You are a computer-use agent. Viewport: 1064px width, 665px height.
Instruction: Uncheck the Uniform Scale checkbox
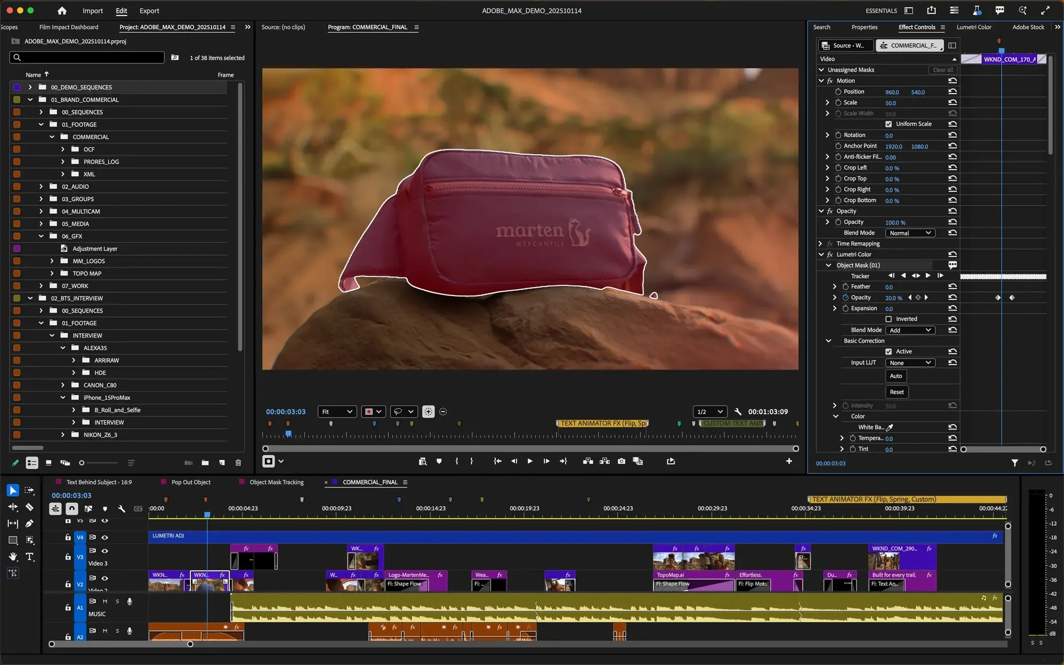tap(888, 123)
